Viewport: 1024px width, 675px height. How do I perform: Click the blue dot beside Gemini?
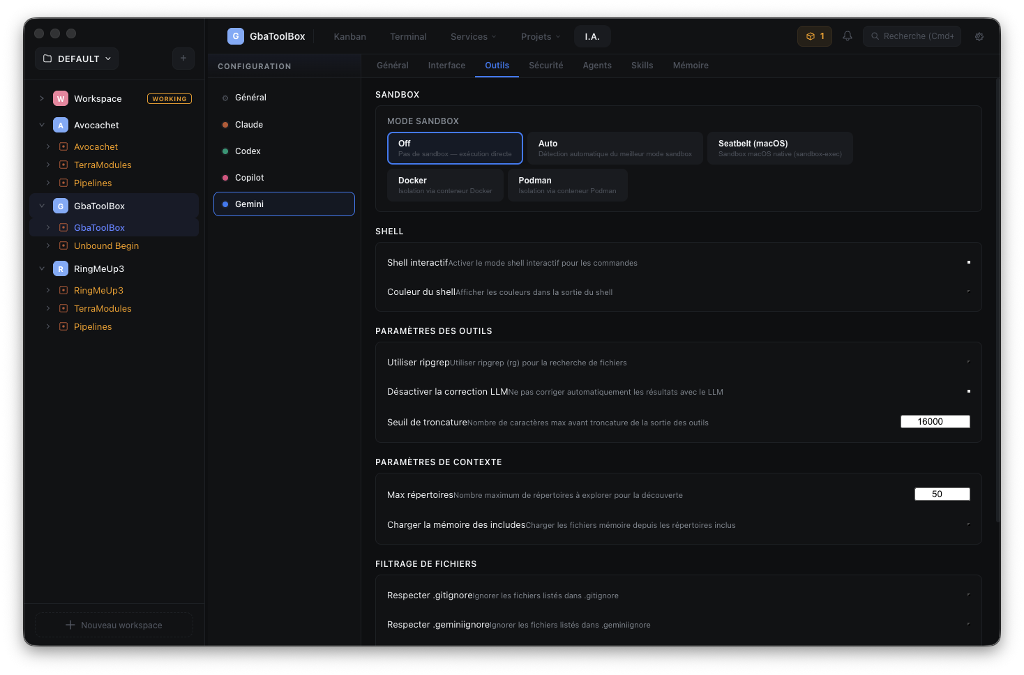point(225,204)
